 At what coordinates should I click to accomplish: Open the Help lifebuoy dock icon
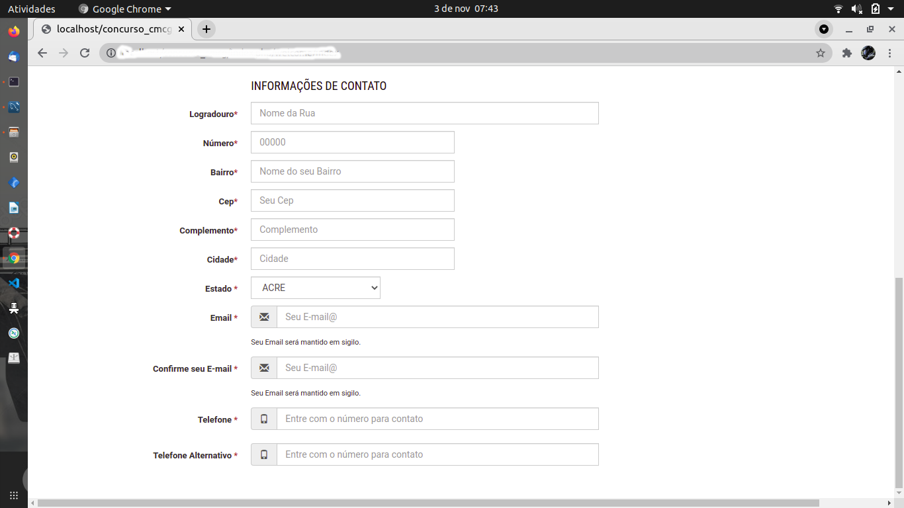[14, 233]
